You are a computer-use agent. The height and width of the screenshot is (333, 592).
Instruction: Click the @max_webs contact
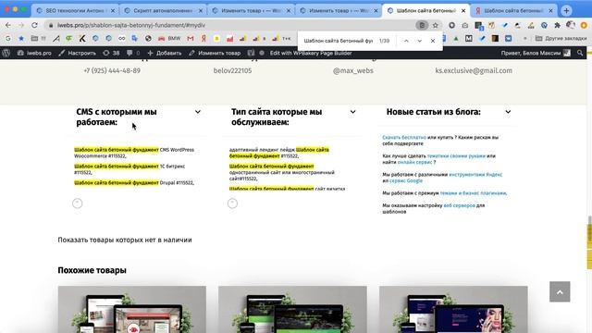coord(353,70)
